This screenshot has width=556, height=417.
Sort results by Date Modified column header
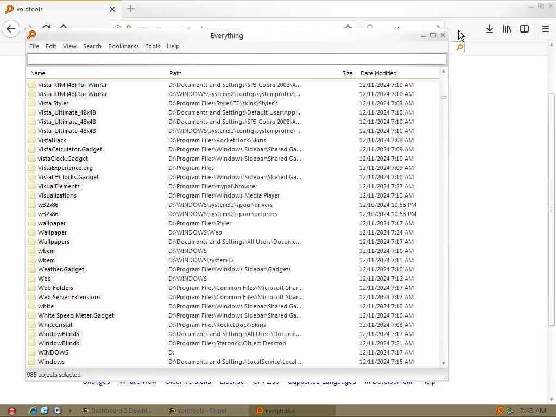point(398,73)
